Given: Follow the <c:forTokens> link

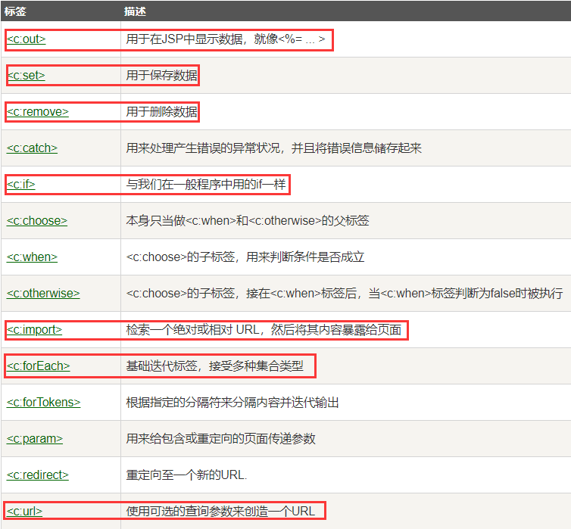Looking at the screenshot, I should pyautogui.click(x=44, y=403).
